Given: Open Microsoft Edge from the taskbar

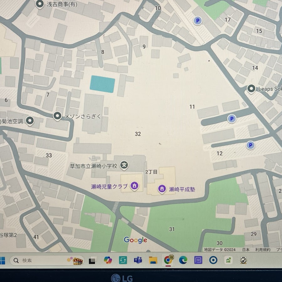Looking at the screenshot, I should 183,260.
